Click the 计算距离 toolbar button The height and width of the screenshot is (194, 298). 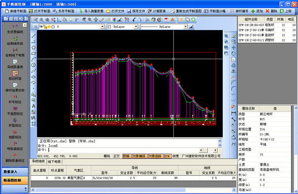point(157,10)
